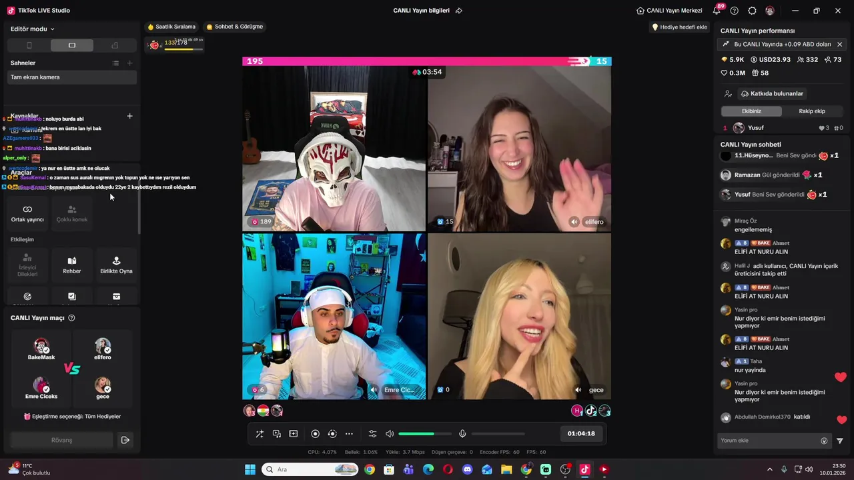Click the exit match icon beside Rövanş

tap(125, 440)
